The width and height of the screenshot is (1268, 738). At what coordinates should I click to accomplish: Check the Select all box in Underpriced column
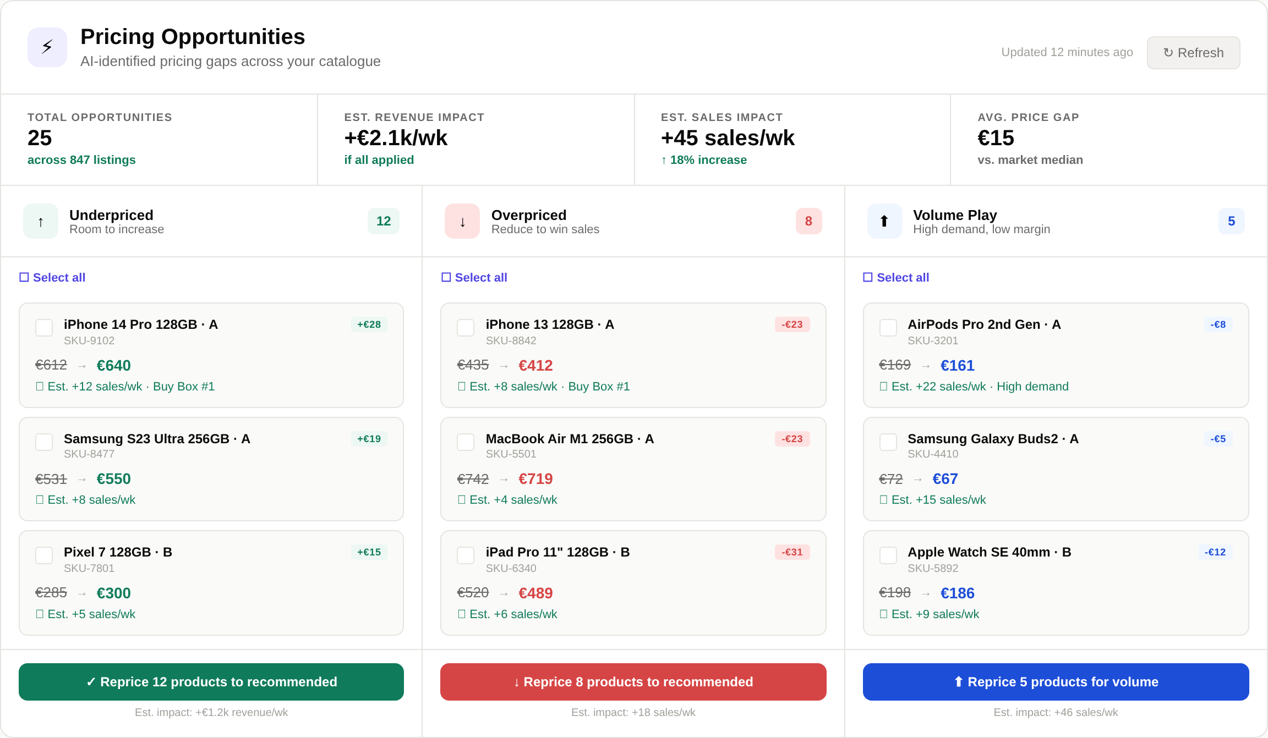coord(24,277)
